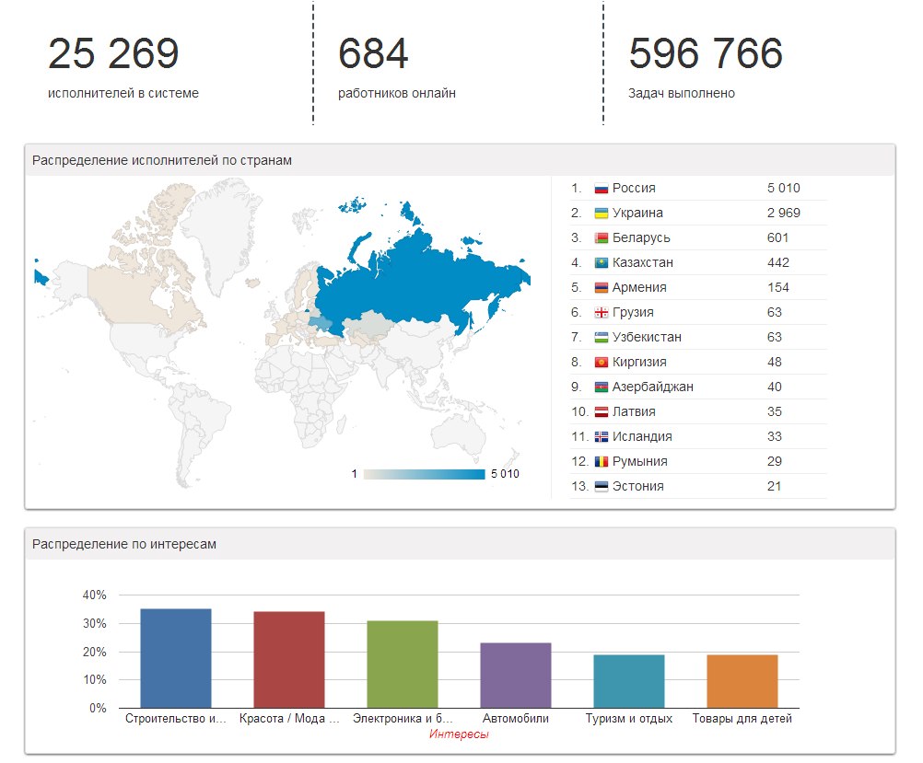Image resolution: width=923 pixels, height=763 pixels.
Task: Click the Товары для детей axis label
Action: 742,718
